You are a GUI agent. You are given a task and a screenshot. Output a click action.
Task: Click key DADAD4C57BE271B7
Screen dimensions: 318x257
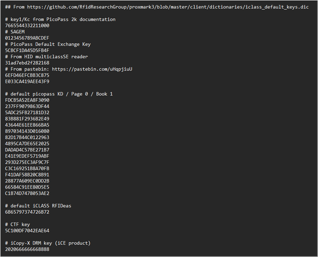click(27, 150)
